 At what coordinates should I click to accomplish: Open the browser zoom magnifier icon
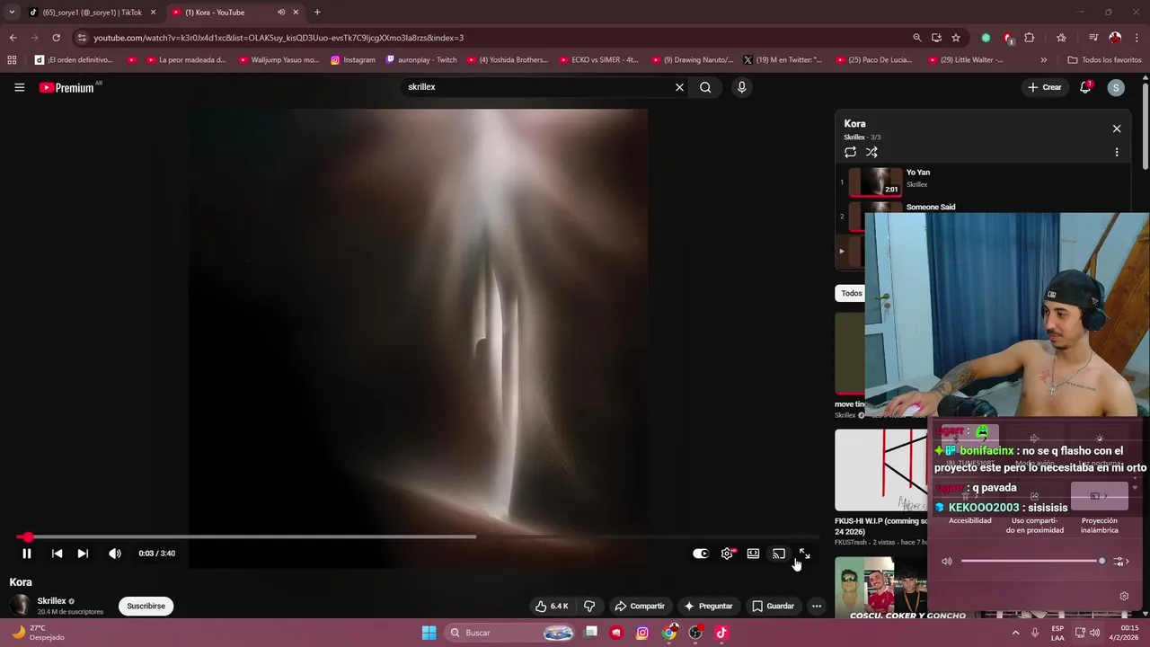(x=916, y=38)
